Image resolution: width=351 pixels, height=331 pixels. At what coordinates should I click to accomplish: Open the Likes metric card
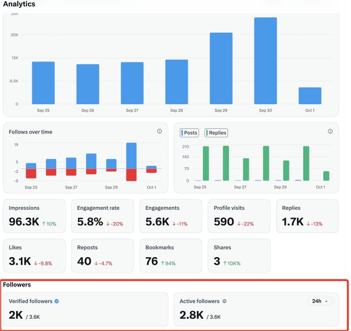tap(34, 256)
